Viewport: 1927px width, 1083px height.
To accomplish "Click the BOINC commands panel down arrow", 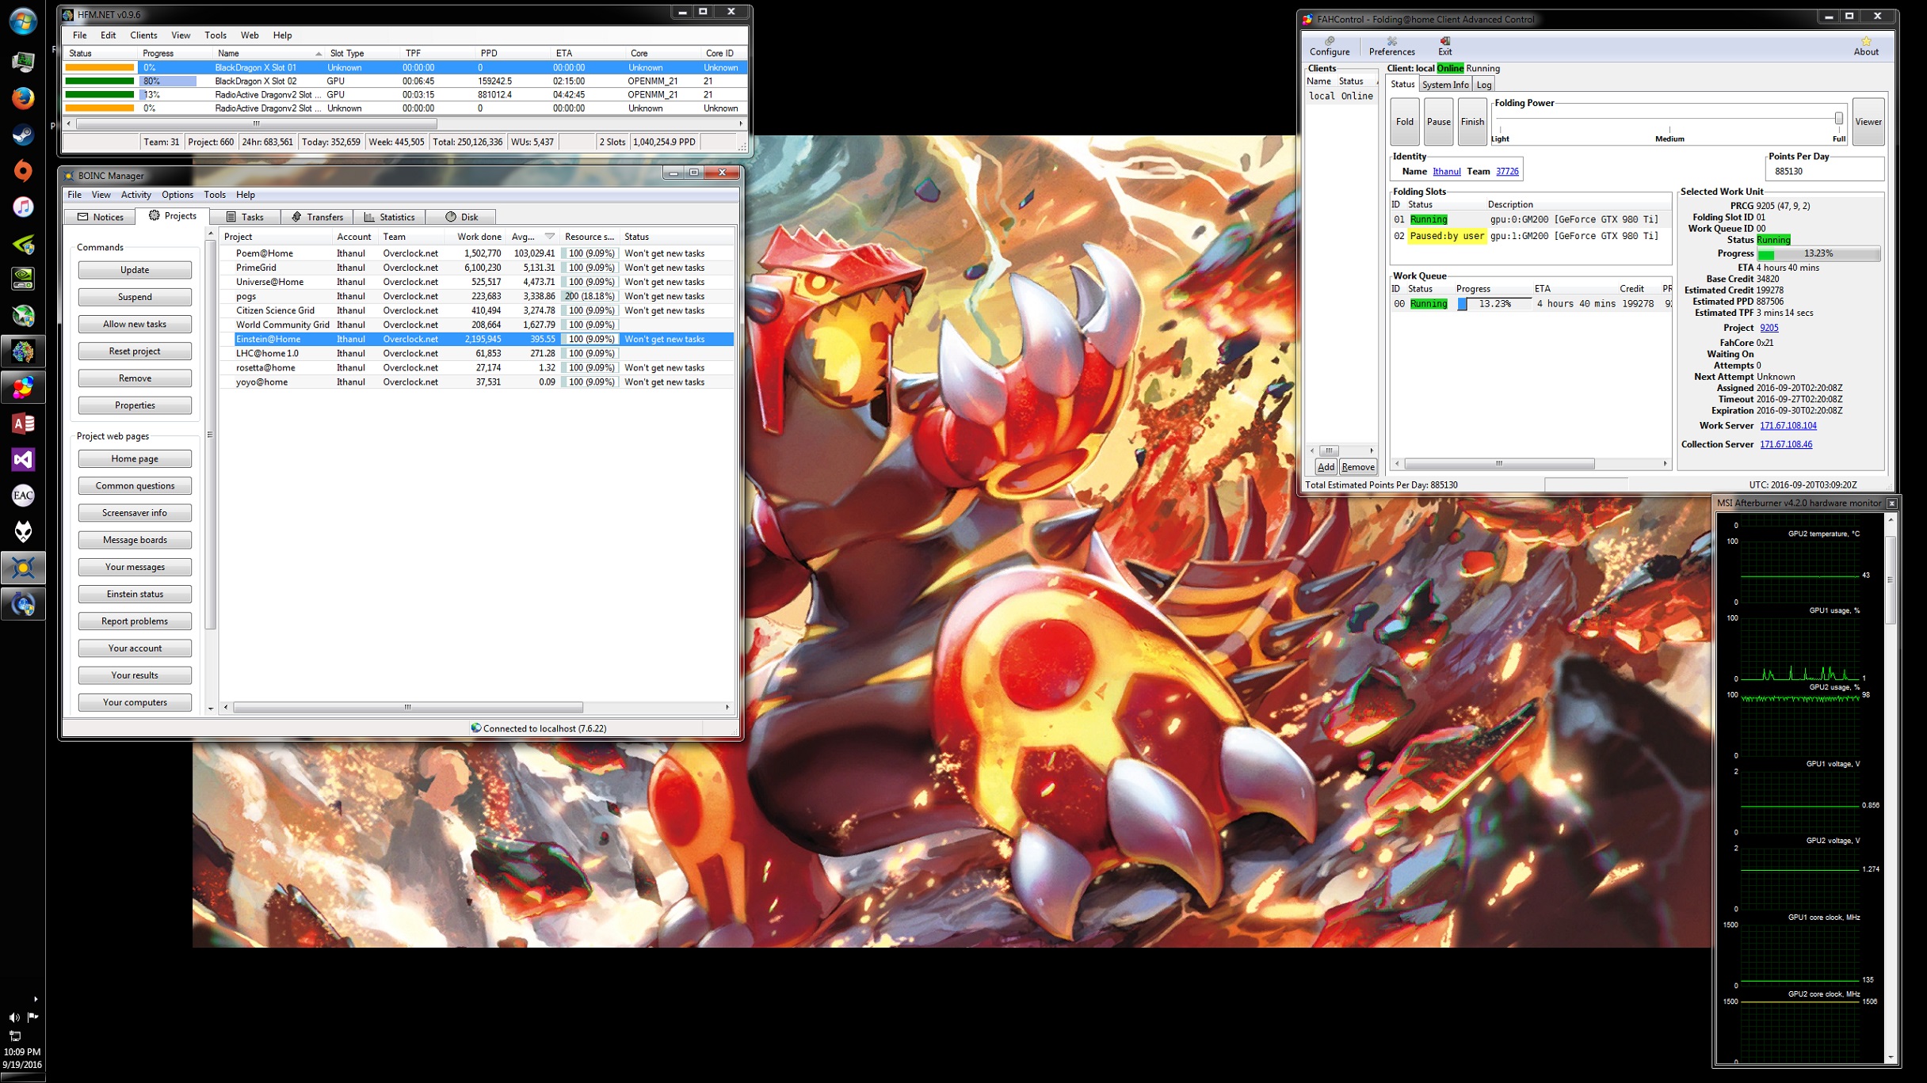I will tap(211, 709).
